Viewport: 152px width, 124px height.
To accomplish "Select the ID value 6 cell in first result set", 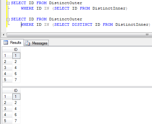I will tap(16, 74).
